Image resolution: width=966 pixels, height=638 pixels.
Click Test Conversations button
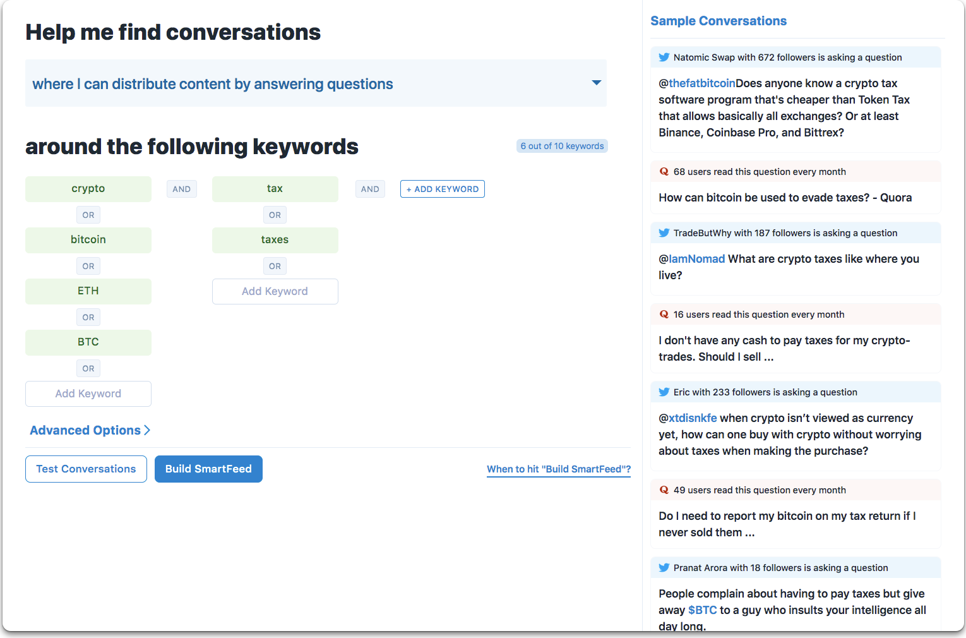click(86, 469)
